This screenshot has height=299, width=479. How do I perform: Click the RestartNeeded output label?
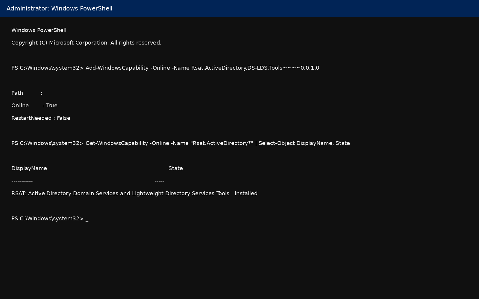(31, 118)
